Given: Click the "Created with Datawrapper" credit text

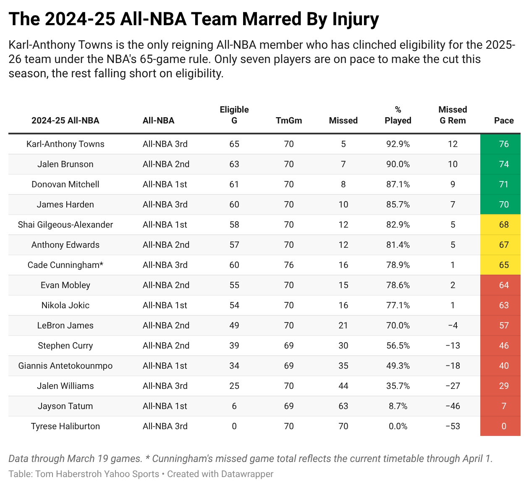Looking at the screenshot, I should [220, 474].
